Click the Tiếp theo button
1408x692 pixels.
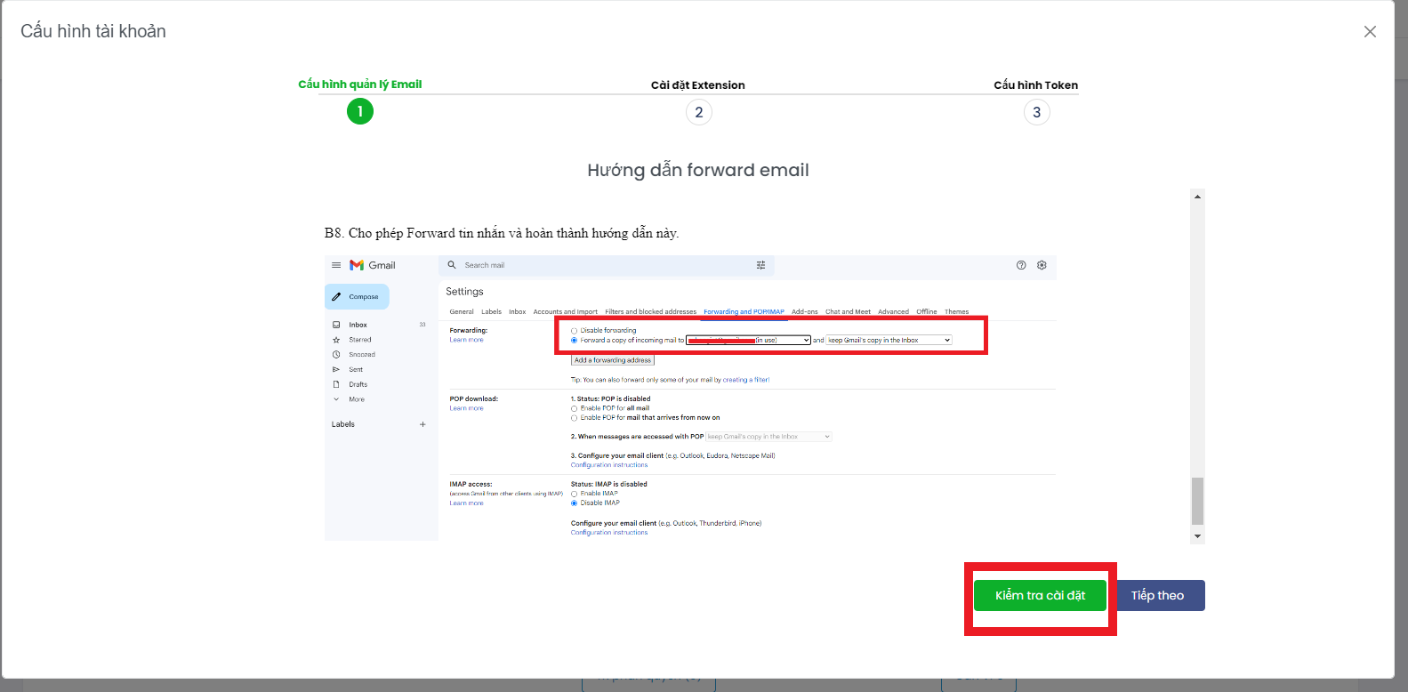(x=1157, y=596)
